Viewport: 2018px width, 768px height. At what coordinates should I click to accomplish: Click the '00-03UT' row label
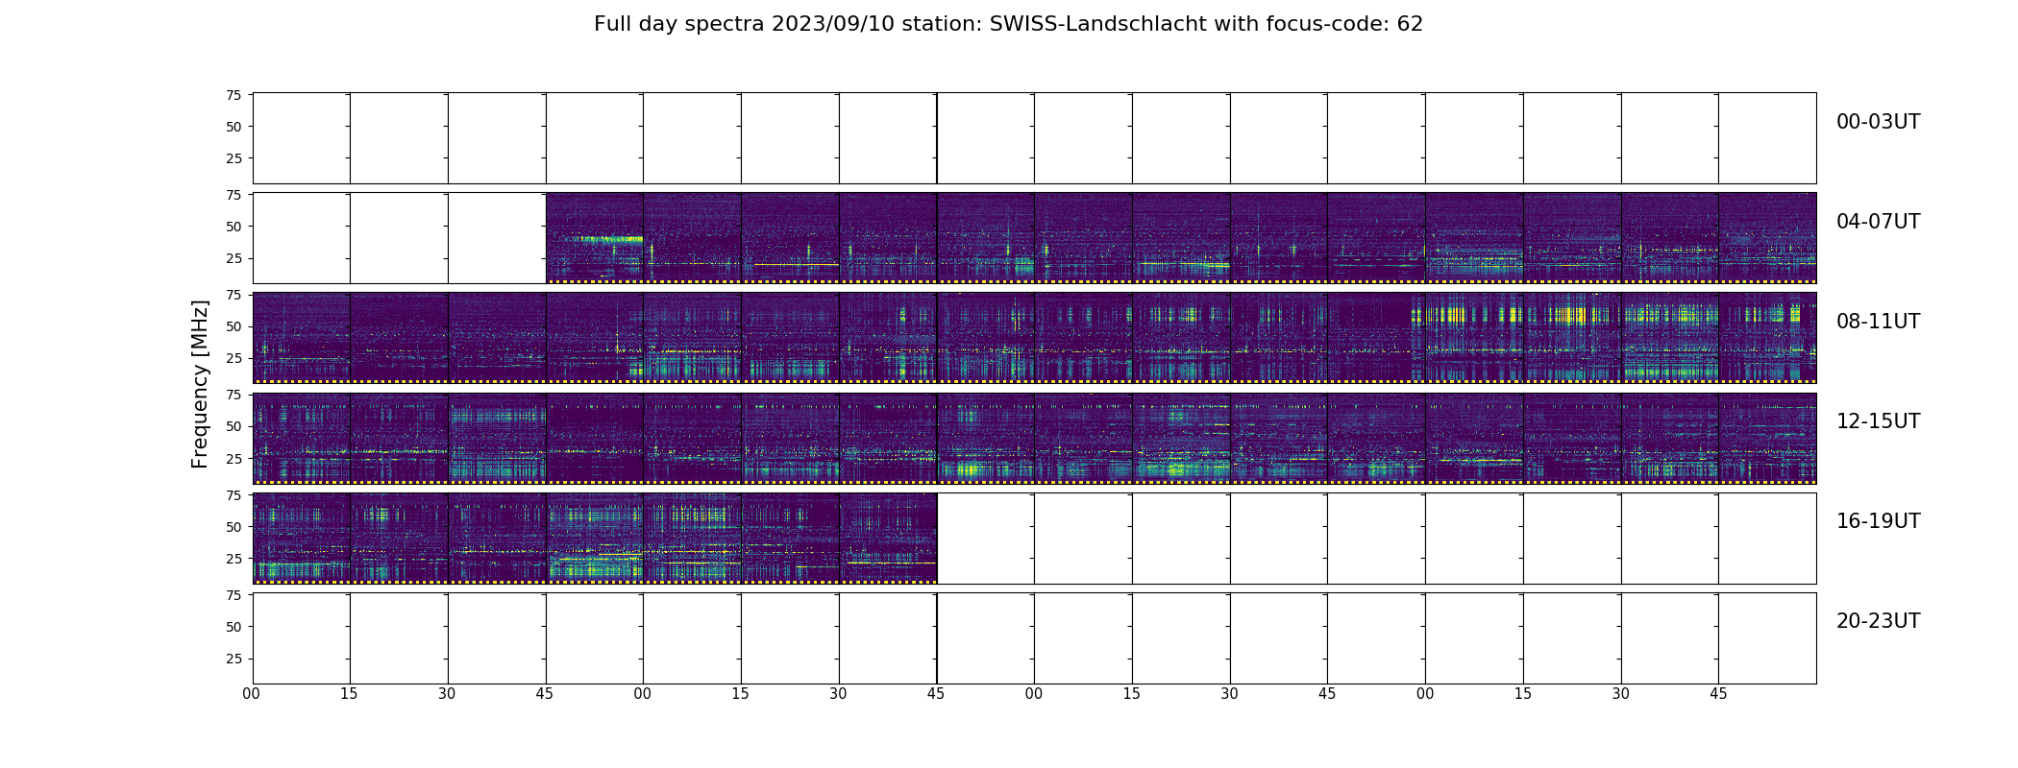coord(1878,122)
